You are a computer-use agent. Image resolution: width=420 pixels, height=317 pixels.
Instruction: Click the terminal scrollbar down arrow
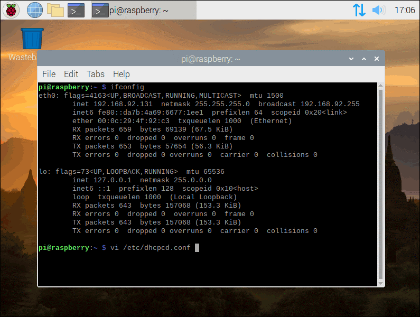380,283
